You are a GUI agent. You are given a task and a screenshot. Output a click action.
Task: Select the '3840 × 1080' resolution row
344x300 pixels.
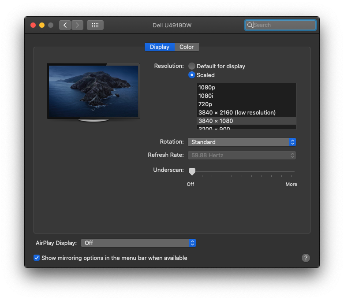(247, 121)
